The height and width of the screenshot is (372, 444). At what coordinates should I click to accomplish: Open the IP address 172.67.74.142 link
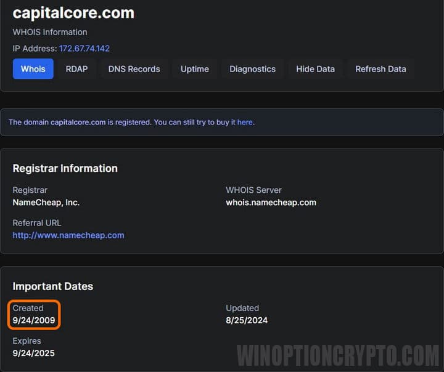coord(84,48)
